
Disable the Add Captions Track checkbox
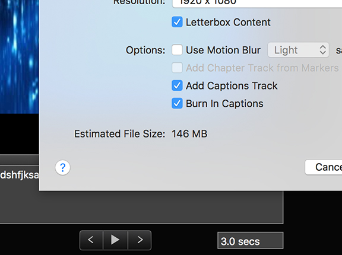177,85
